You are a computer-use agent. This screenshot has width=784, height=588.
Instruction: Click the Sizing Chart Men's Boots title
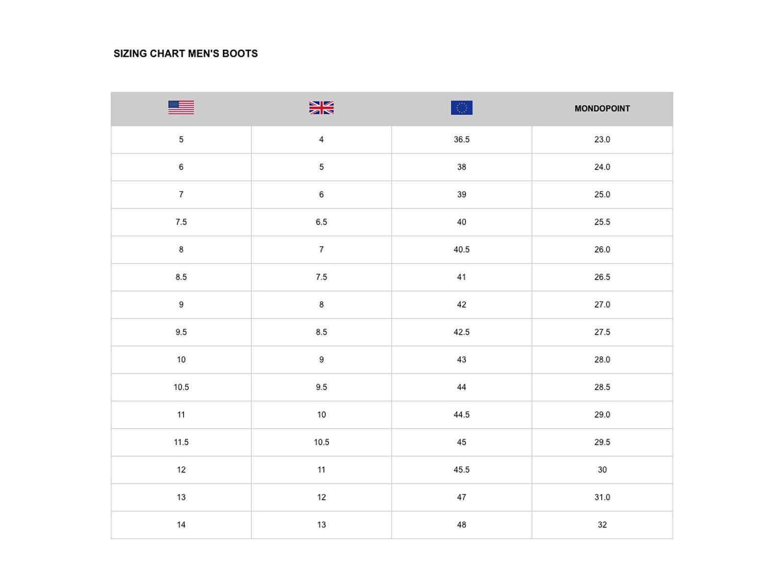coord(186,54)
